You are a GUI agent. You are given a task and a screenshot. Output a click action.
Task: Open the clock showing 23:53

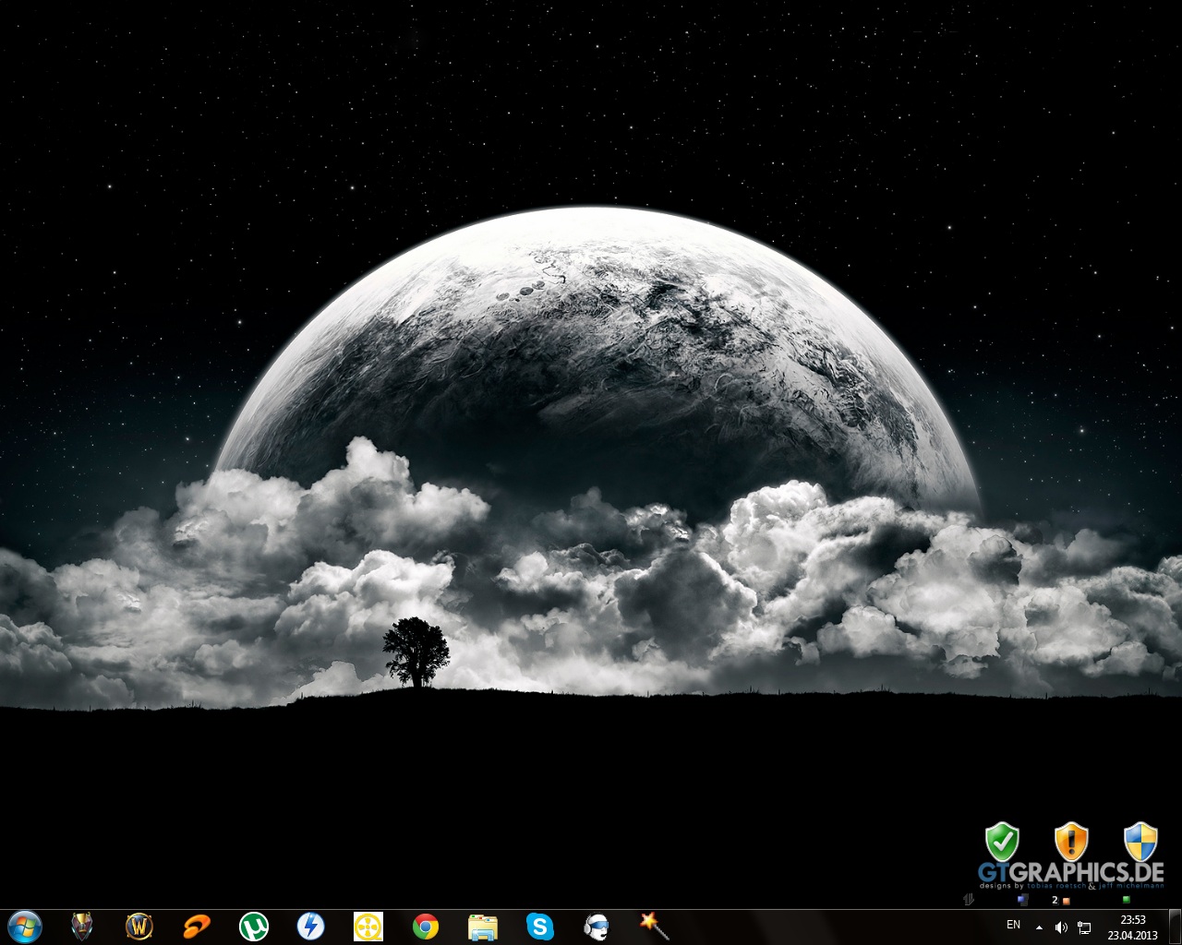coord(1132,927)
